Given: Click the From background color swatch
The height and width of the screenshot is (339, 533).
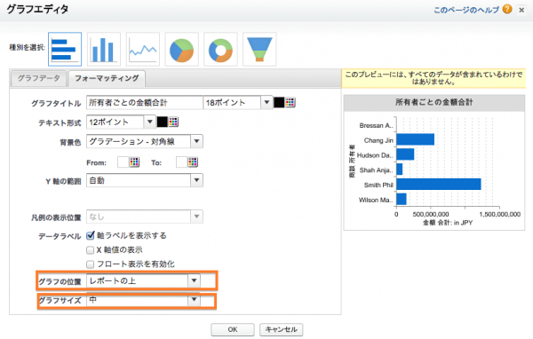Looking at the screenshot, I should click(x=123, y=162).
